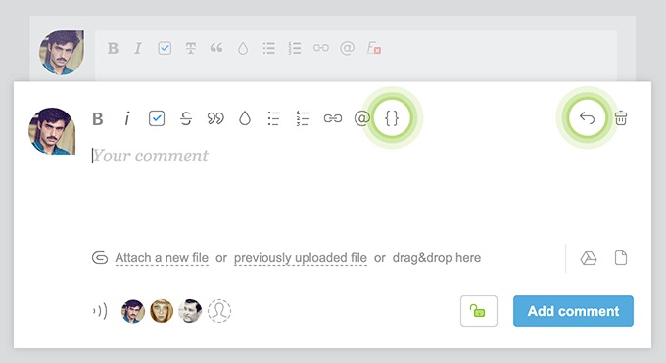The height and width of the screenshot is (363, 666).
Task: Click the undo arrow icon
Action: pos(587,117)
